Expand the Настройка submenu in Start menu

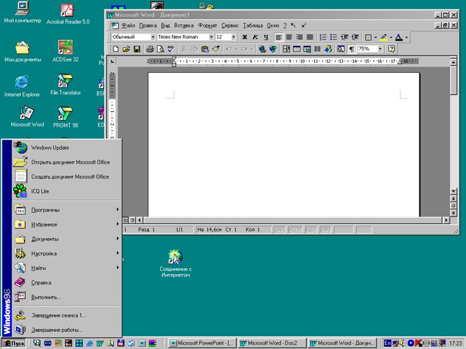[x=66, y=254]
